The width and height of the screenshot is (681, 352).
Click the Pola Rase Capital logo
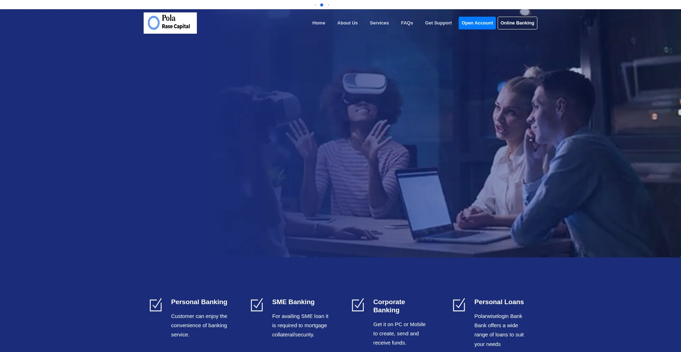point(170,23)
